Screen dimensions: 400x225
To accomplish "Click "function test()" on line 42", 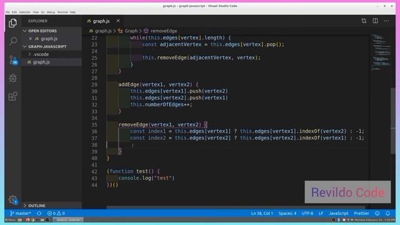I will coord(132,171).
